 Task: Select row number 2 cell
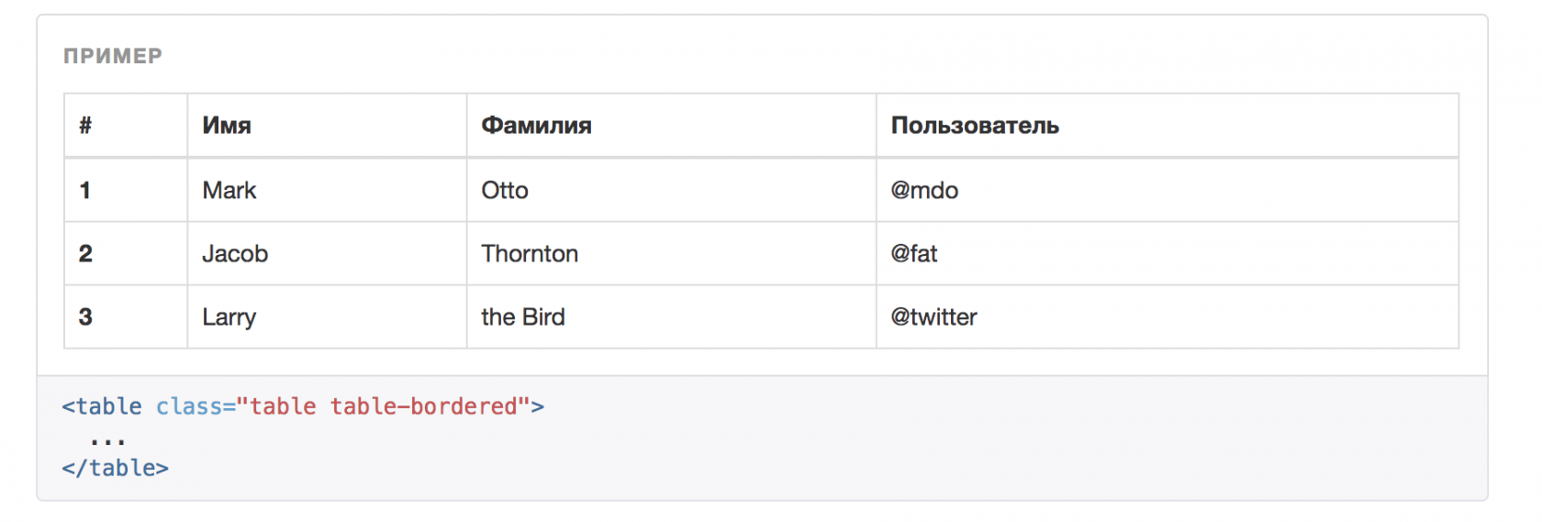point(85,253)
